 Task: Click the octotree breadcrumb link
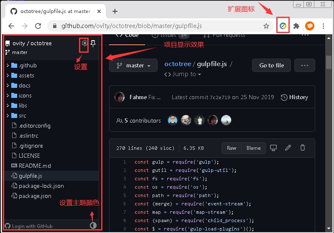178,64
